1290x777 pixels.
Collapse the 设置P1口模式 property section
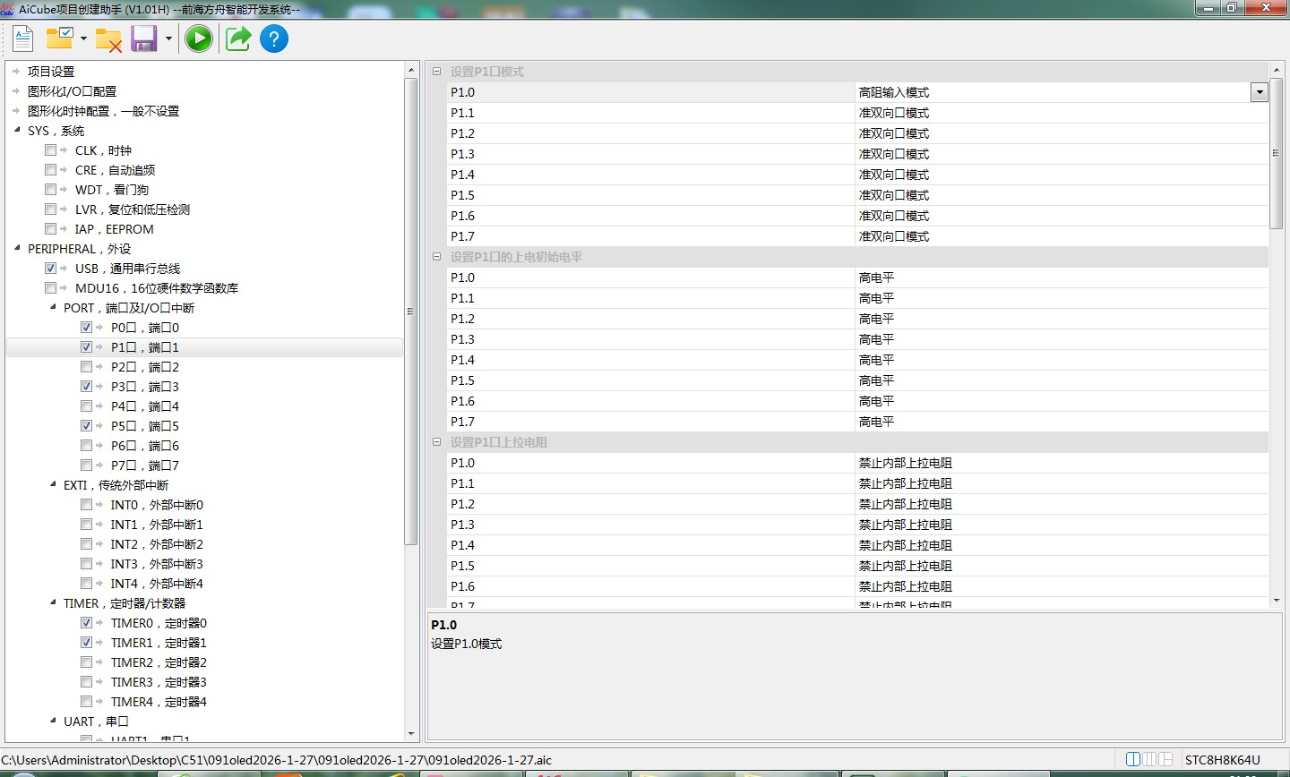pyautogui.click(x=437, y=72)
